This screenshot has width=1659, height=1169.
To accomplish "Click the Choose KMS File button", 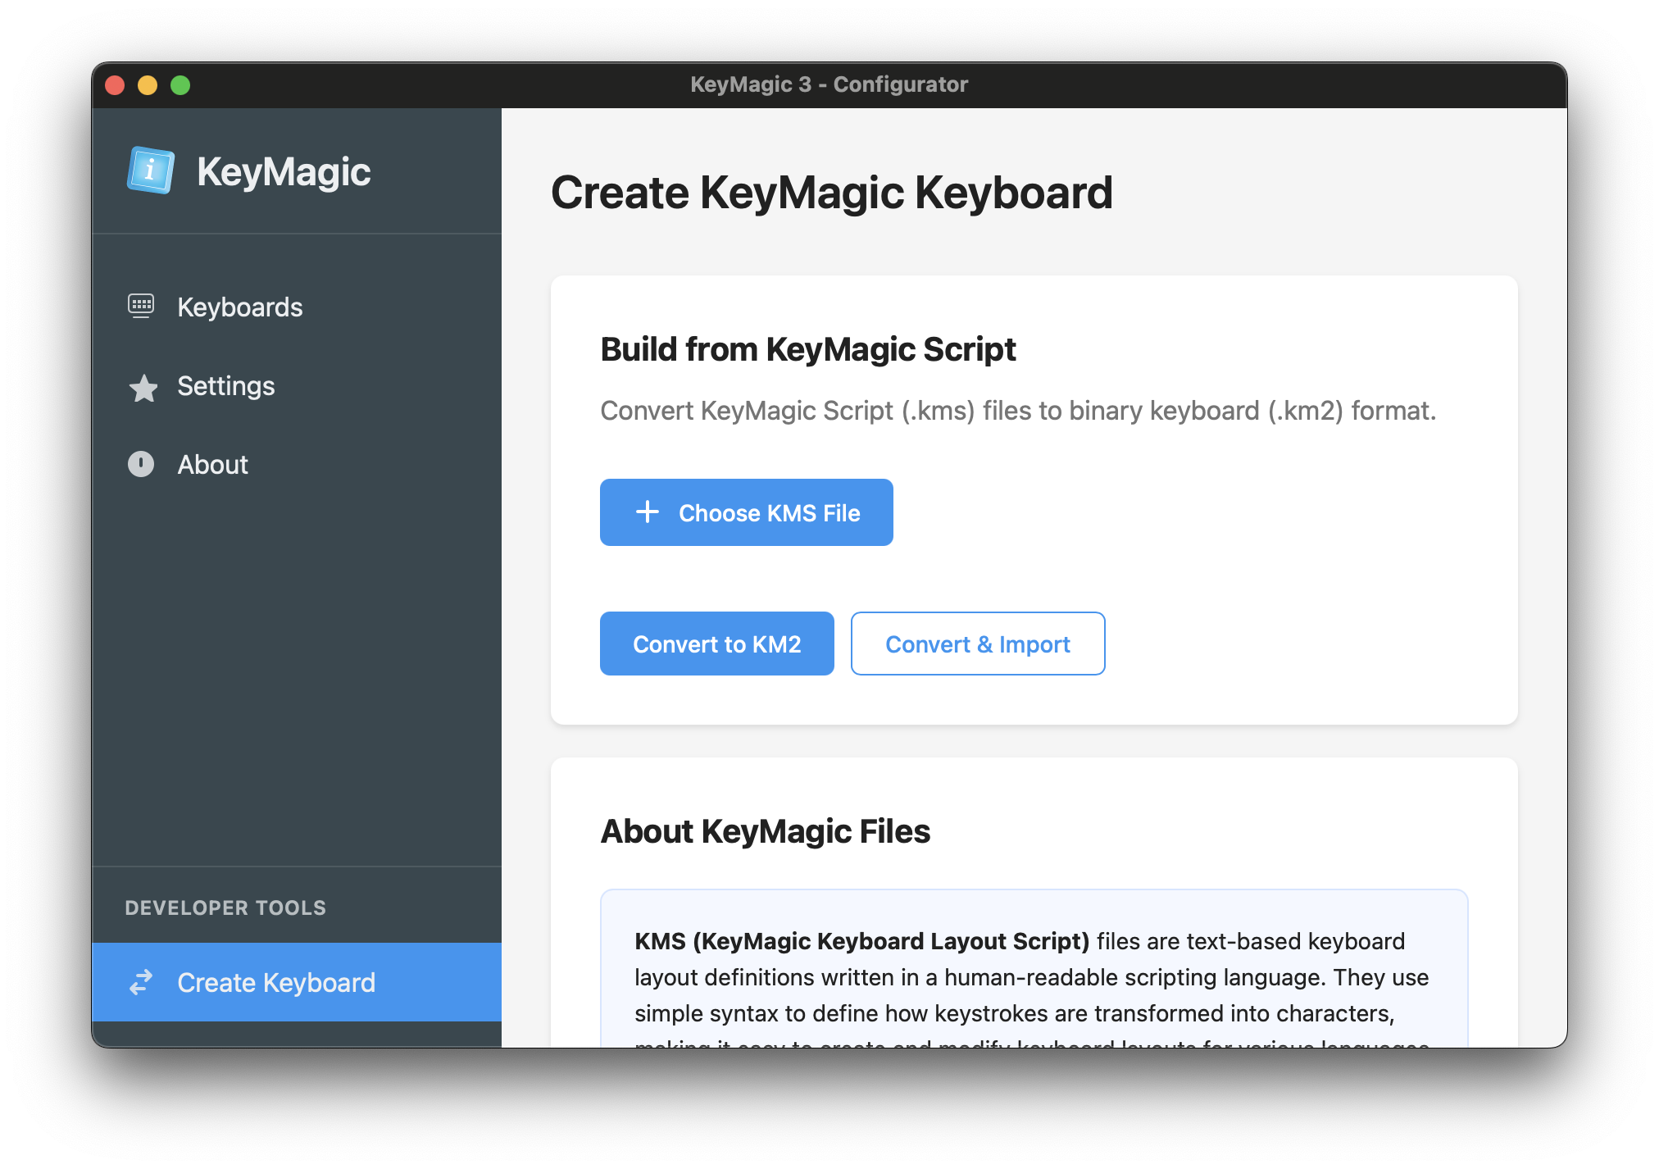I will pos(746,512).
